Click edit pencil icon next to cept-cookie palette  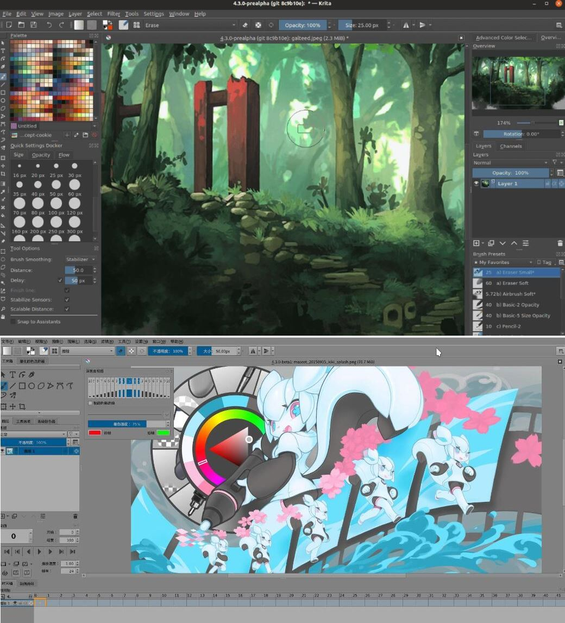click(x=76, y=135)
